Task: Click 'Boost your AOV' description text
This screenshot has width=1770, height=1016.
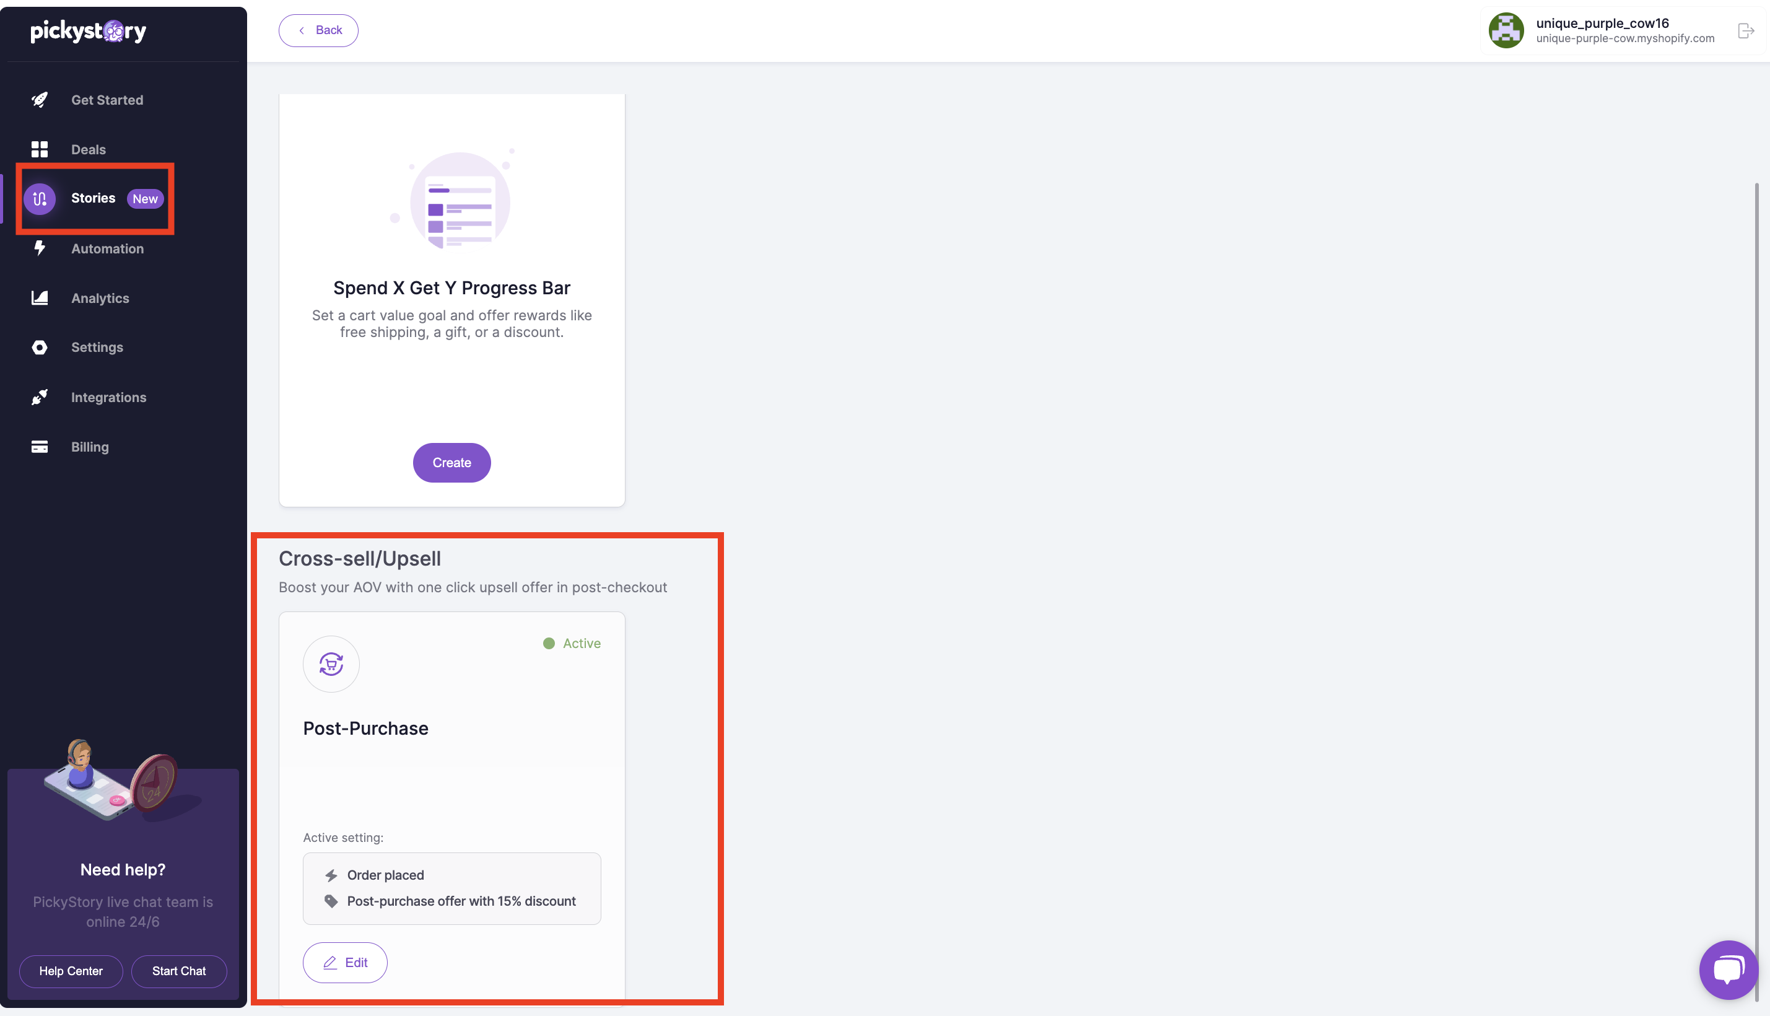Action: 473,587
